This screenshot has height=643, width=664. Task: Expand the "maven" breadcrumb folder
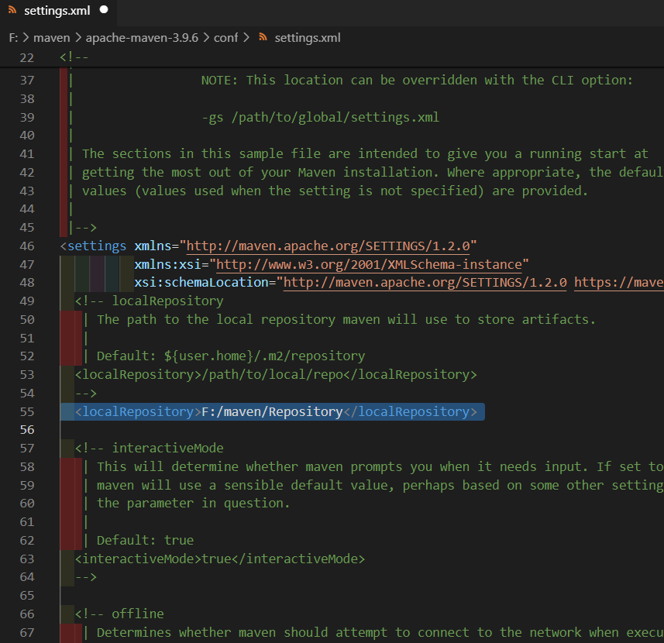point(51,37)
